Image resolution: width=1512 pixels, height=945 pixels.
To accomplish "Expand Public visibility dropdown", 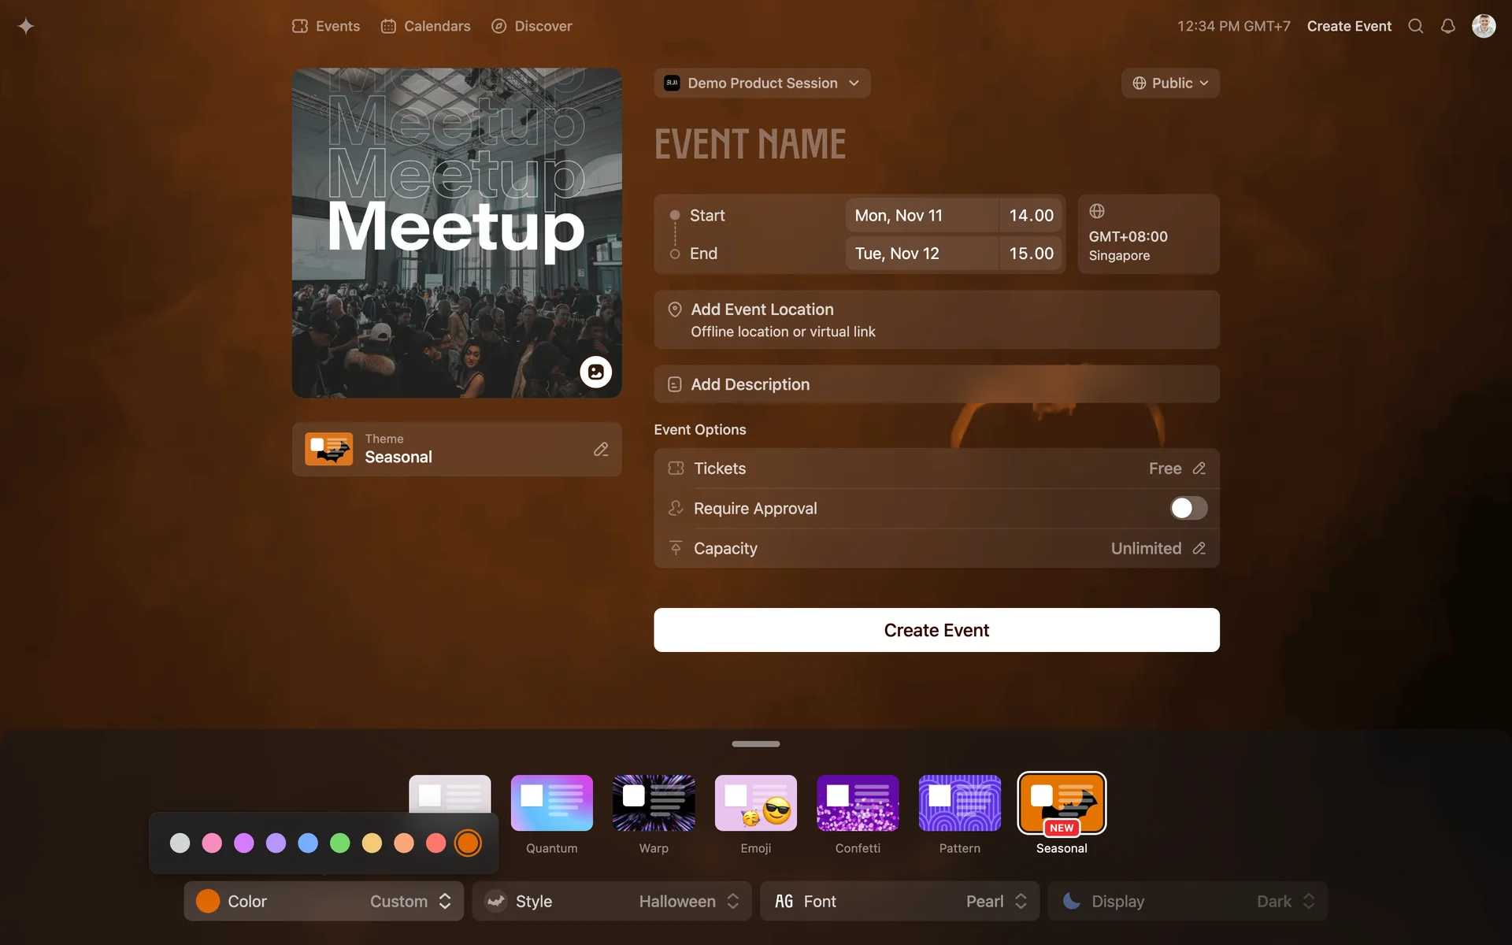I will tap(1169, 83).
